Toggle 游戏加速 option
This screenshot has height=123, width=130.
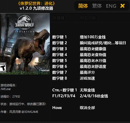[87, 78]
